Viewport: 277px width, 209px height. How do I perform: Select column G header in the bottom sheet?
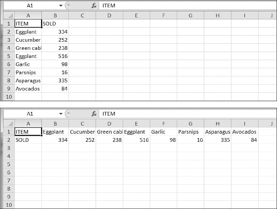190,124
